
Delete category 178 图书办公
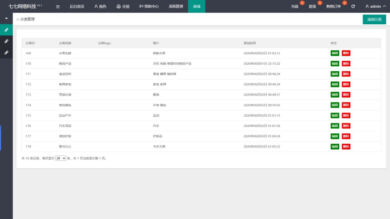(x=346, y=146)
